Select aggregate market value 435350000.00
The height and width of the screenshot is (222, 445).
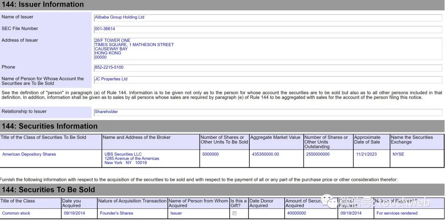pyautogui.click(x=265, y=154)
